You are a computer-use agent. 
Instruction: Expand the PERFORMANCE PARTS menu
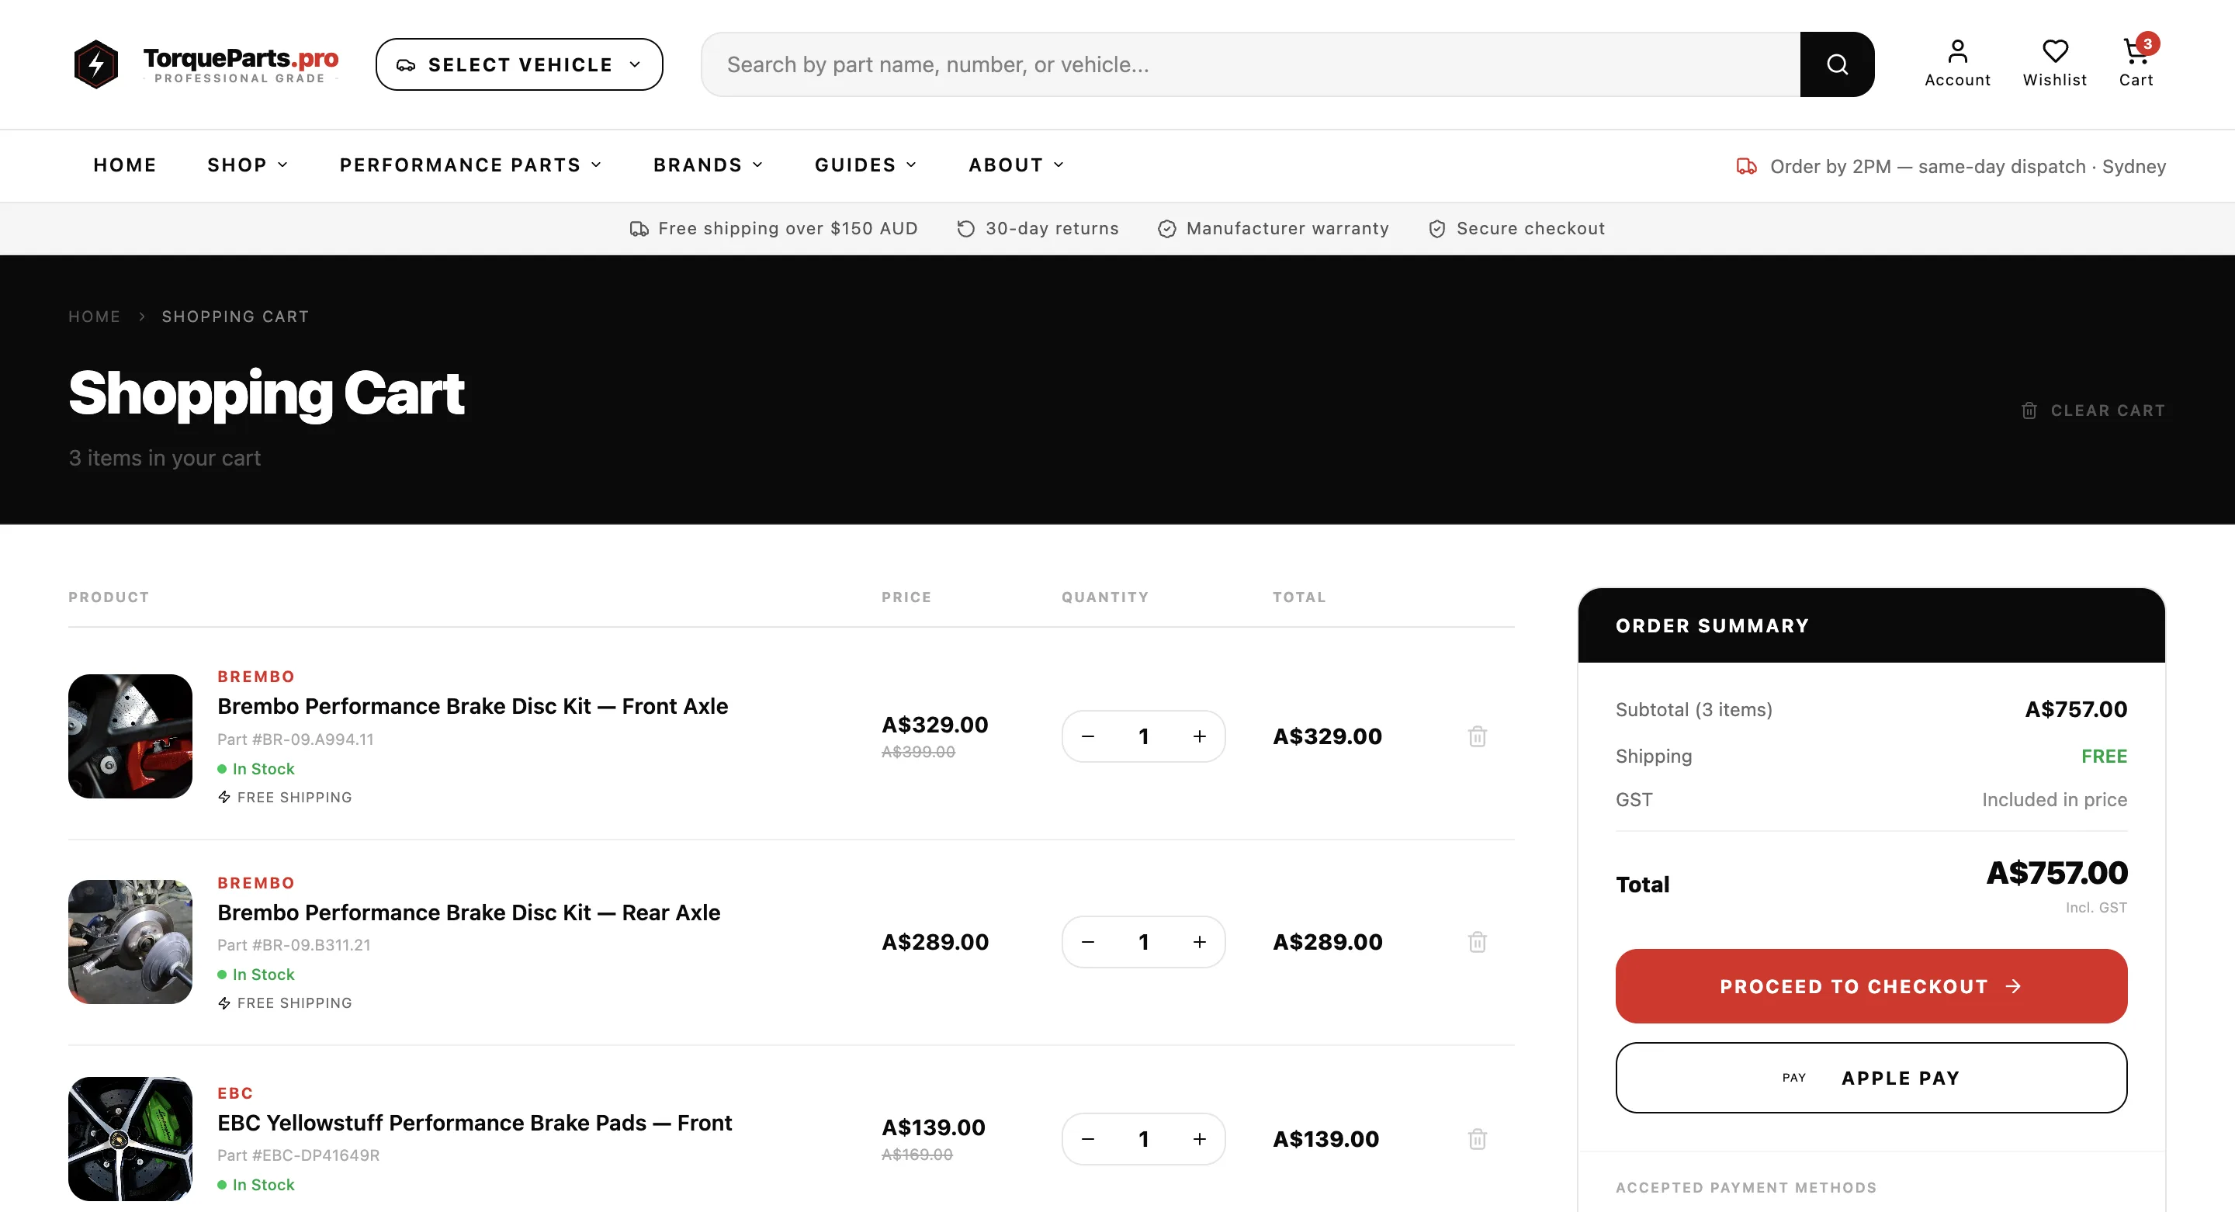pyautogui.click(x=470, y=164)
